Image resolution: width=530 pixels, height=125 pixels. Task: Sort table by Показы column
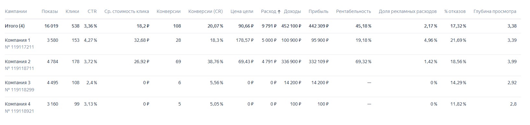[x=50, y=11]
